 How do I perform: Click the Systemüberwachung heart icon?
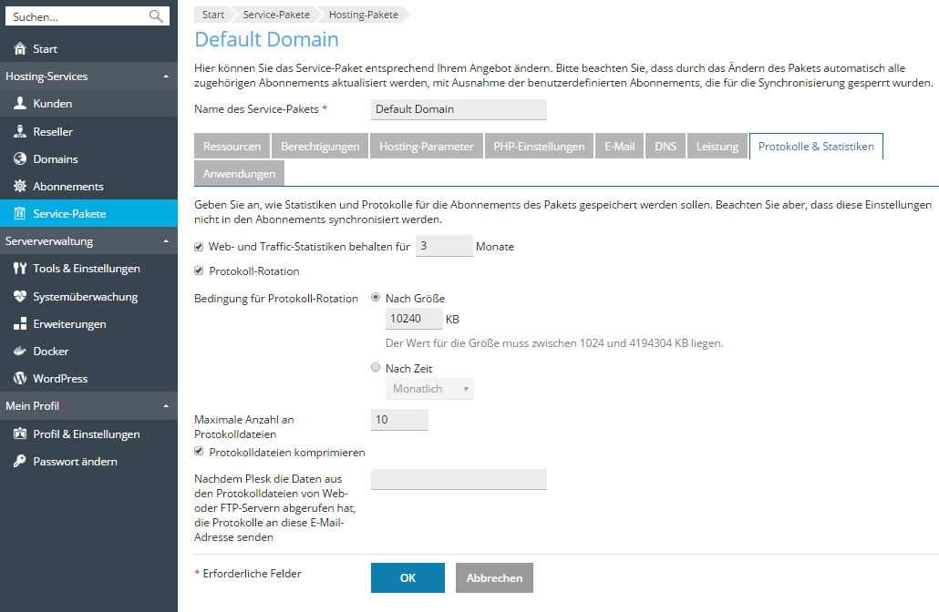[x=20, y=297]
